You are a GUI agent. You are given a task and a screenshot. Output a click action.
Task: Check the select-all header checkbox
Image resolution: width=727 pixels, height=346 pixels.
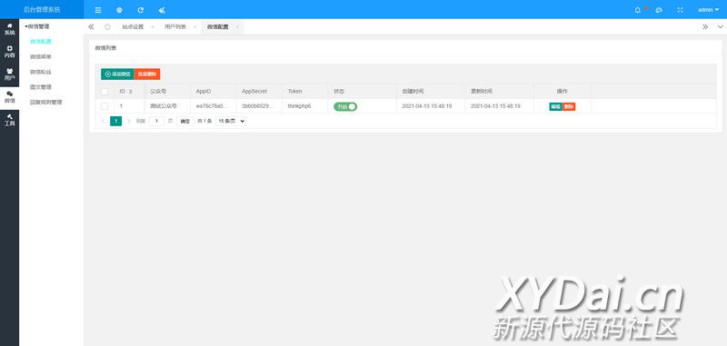pos(105,91)
